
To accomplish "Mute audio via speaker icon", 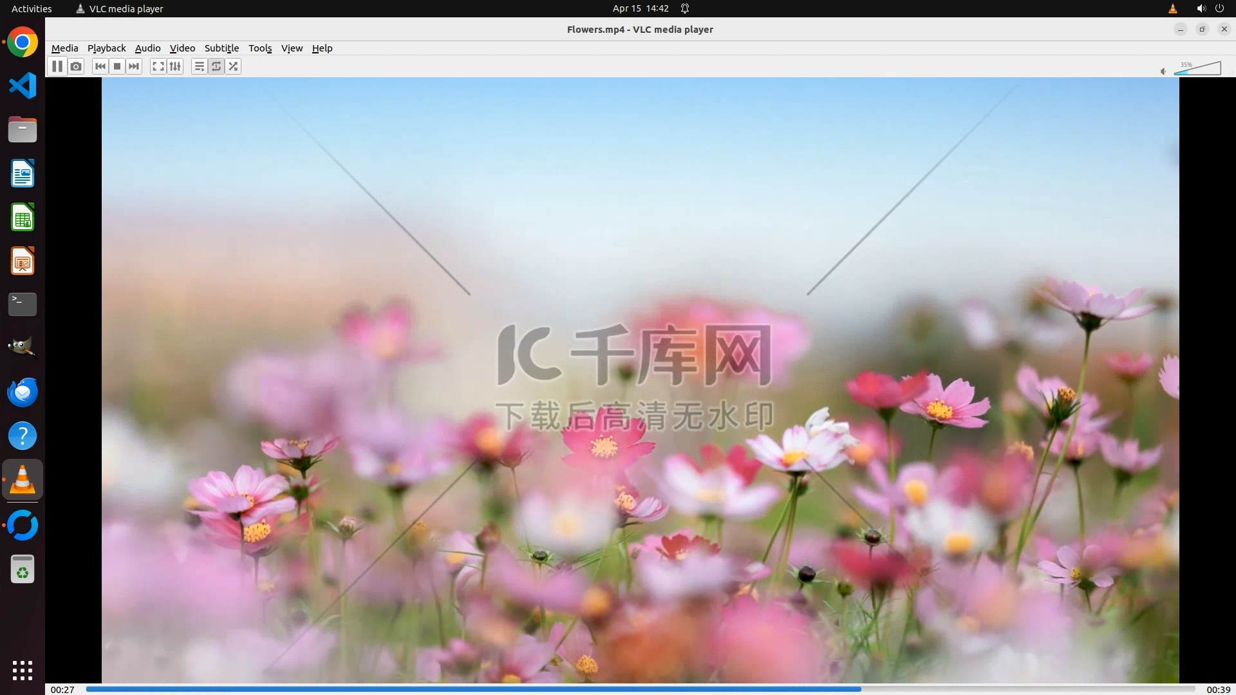I will (1163, 71).
